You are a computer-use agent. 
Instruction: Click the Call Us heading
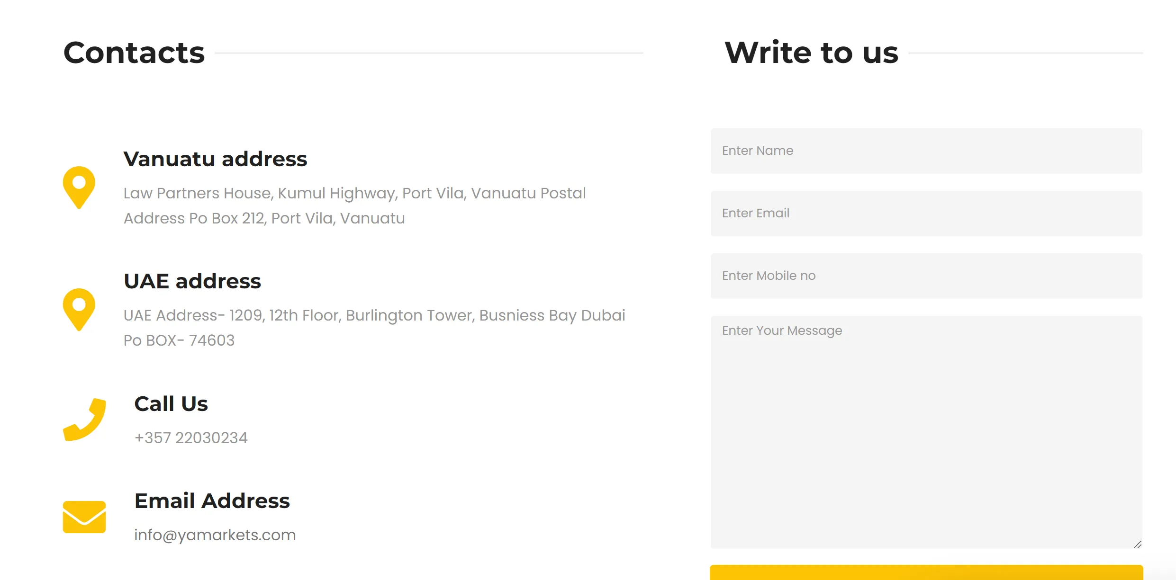tap(171, 404)
